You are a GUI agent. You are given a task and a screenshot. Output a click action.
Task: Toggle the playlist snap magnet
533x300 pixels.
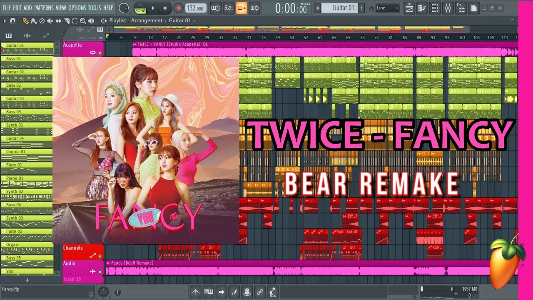tap(13, 20)
